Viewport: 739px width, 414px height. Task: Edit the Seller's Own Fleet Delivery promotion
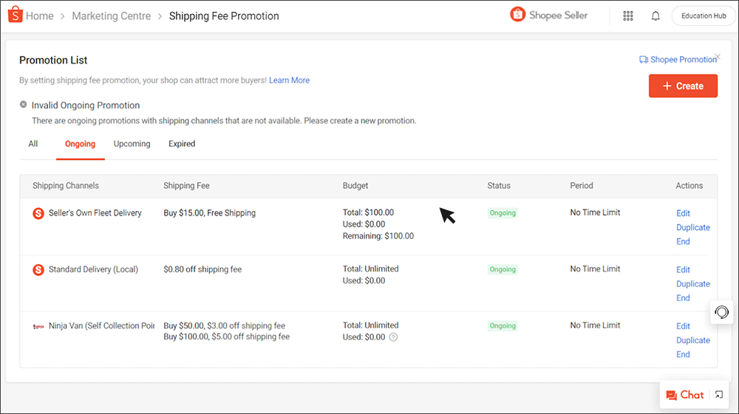click(683, 213)
